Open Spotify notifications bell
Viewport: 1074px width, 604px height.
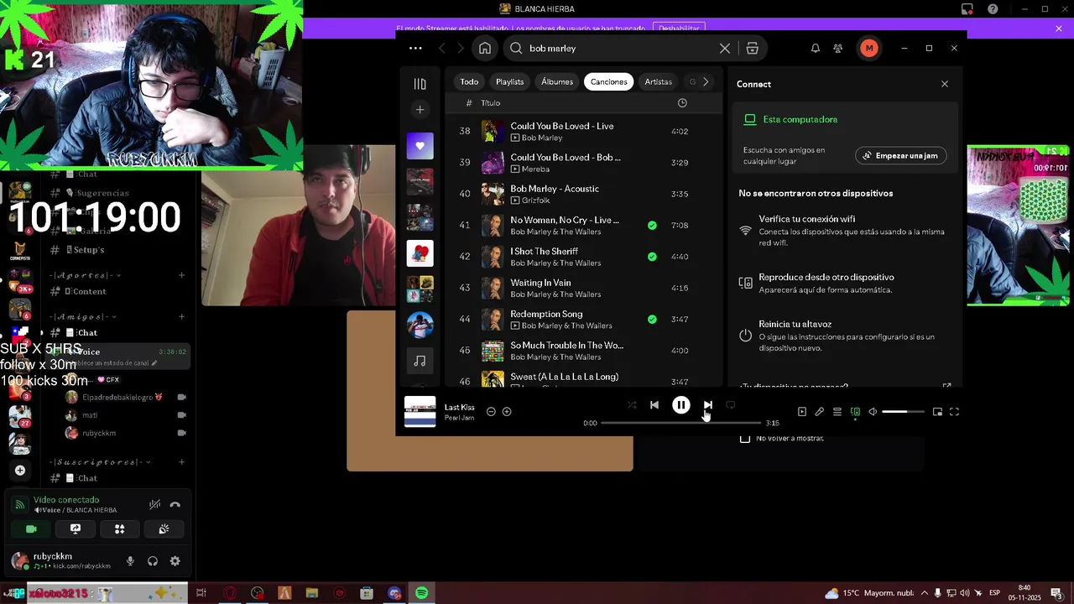[x=815, y=48]
